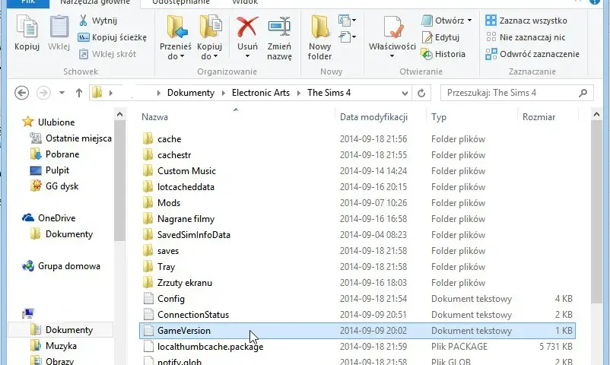Expand the breadcrumb arrow after Dokumenty
The width and height of the screenshot is (610, 365).
point(224,93)
